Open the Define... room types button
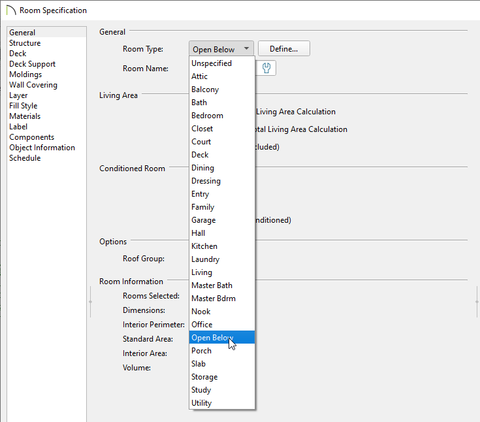This screenshot has width=480, height=422. point(284,49)
